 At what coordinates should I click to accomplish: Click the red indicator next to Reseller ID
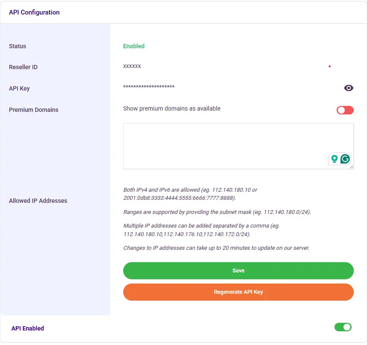(x=329, y=66)
